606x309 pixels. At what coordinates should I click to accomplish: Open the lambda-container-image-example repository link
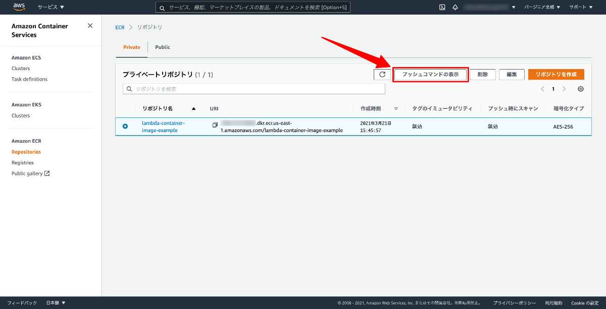point(164,127)
